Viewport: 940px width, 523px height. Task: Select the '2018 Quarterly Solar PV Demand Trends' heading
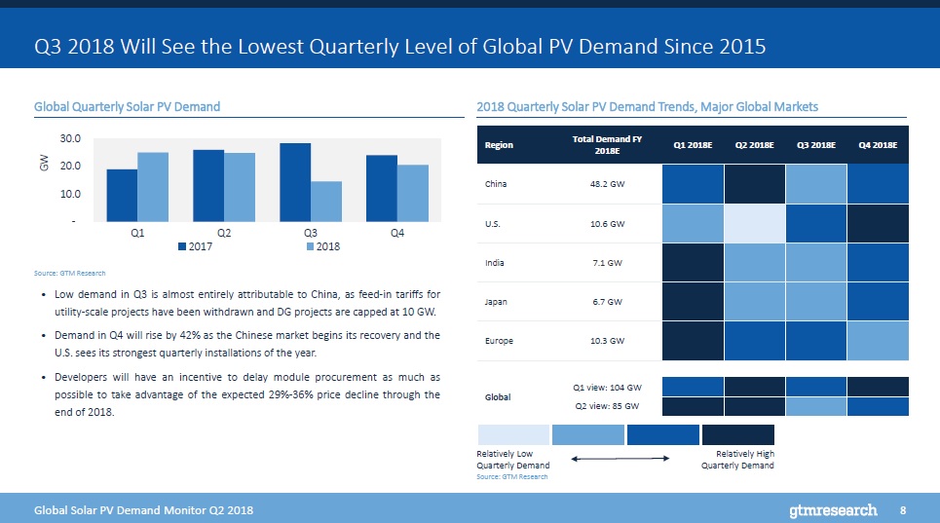648,106
